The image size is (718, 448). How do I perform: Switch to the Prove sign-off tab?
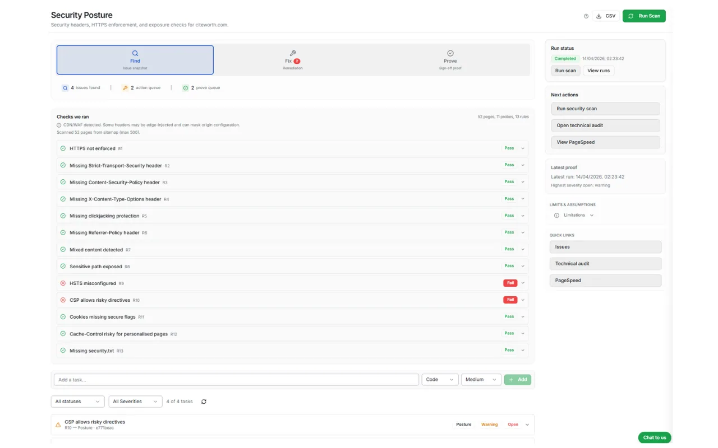point(450,60)
